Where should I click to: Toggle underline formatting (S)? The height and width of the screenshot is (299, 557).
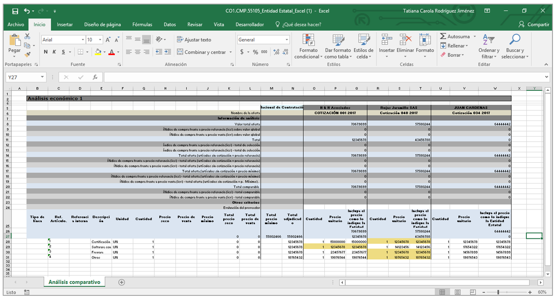pyautogui.click(x=63, y=52)
